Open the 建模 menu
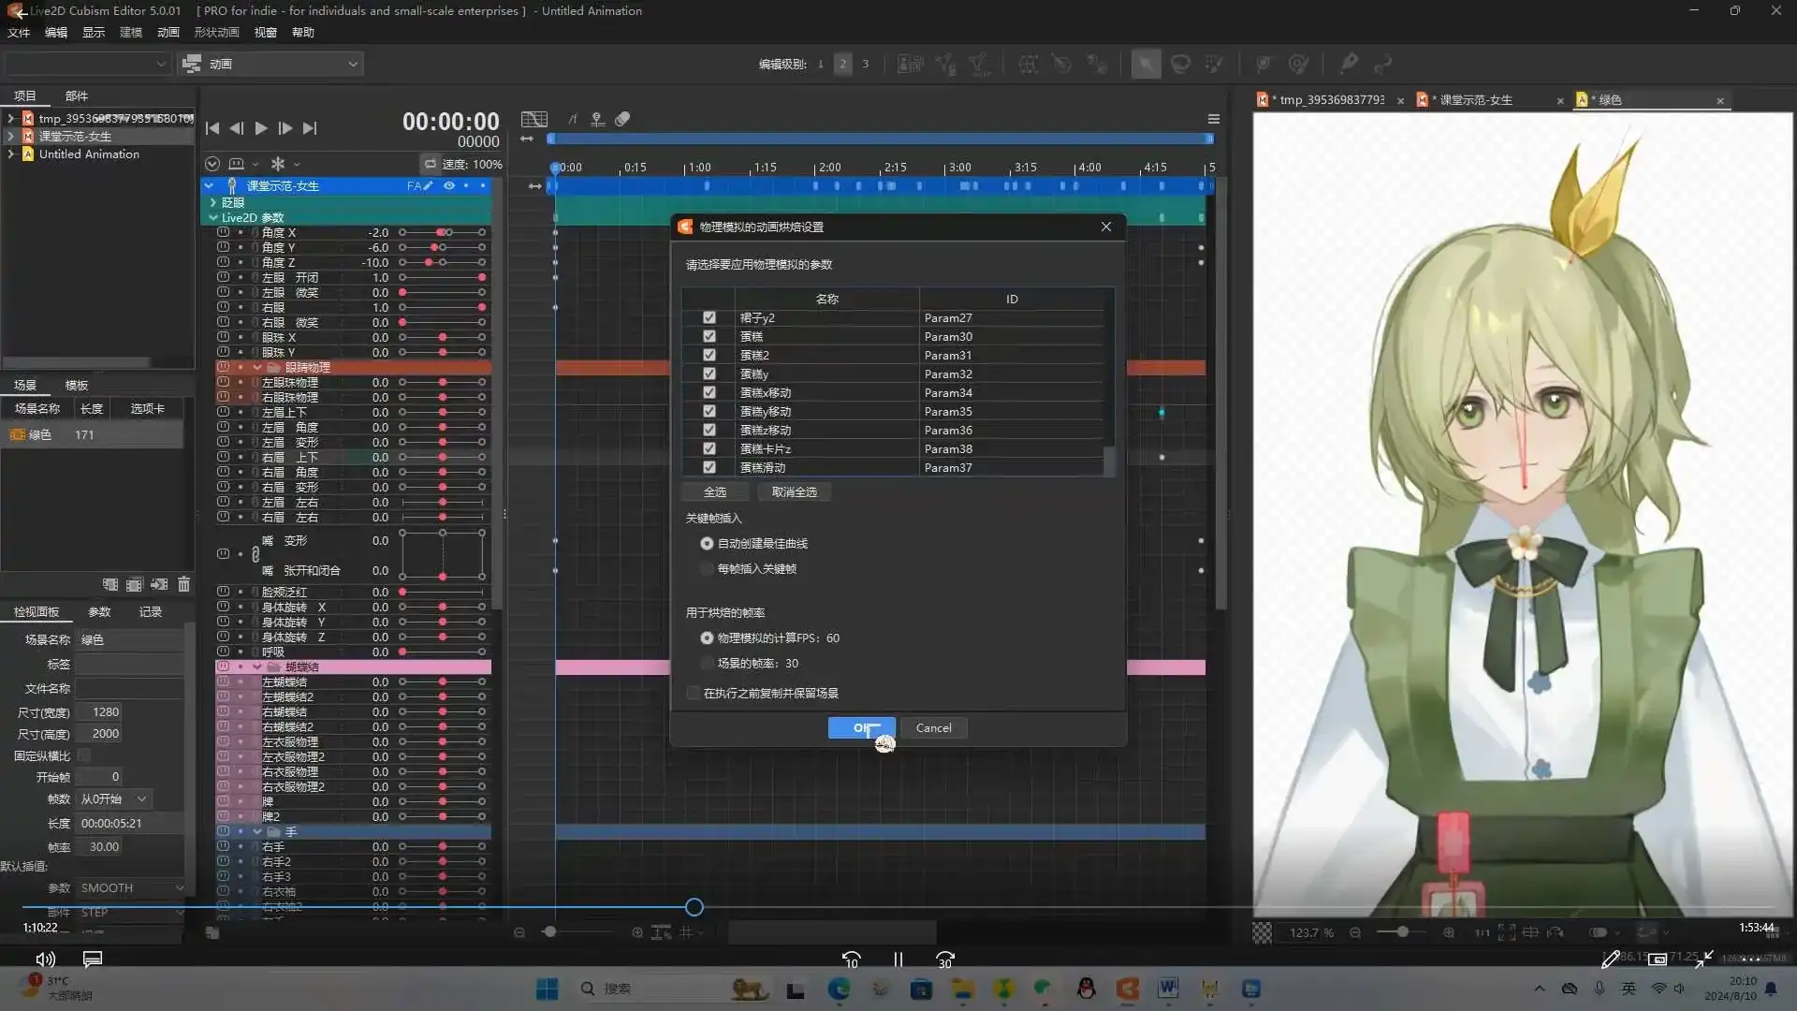Screen dimensions: 1797x1011 coord(130,32)
